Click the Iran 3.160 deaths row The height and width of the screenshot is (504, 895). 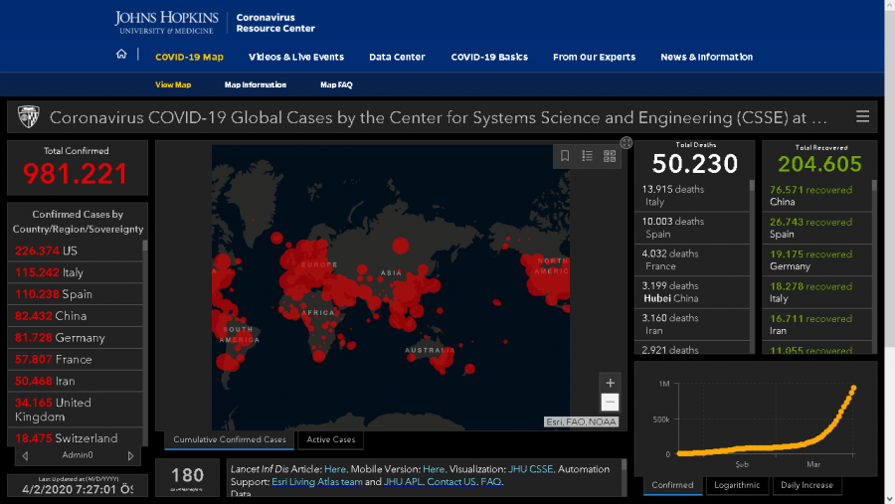point(692,324)
